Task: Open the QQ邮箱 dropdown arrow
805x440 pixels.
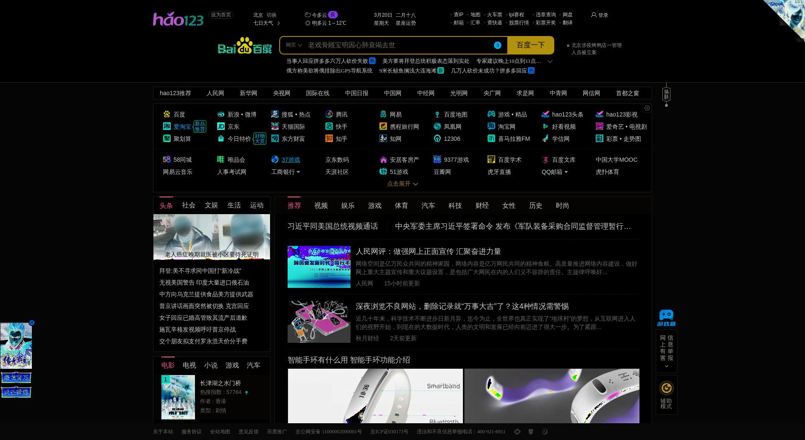Action: [566, 172]
